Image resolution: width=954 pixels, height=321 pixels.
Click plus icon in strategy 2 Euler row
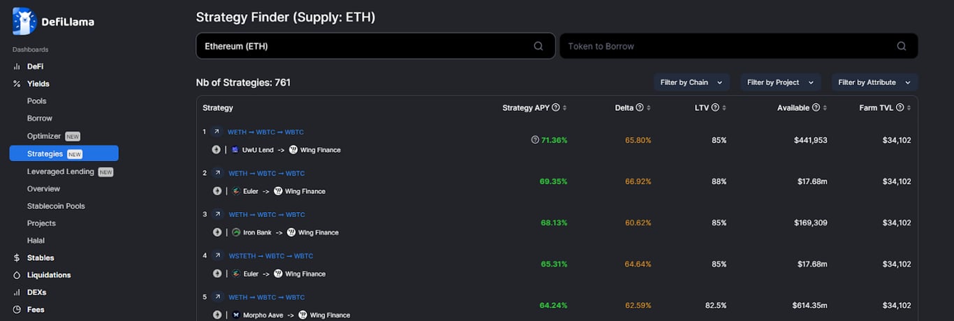point(217,191)
